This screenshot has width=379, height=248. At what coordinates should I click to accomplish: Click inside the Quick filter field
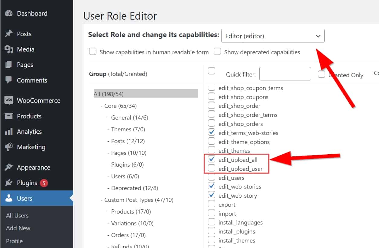284,74
